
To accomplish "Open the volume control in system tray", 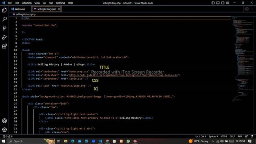I will coord(222,141).
